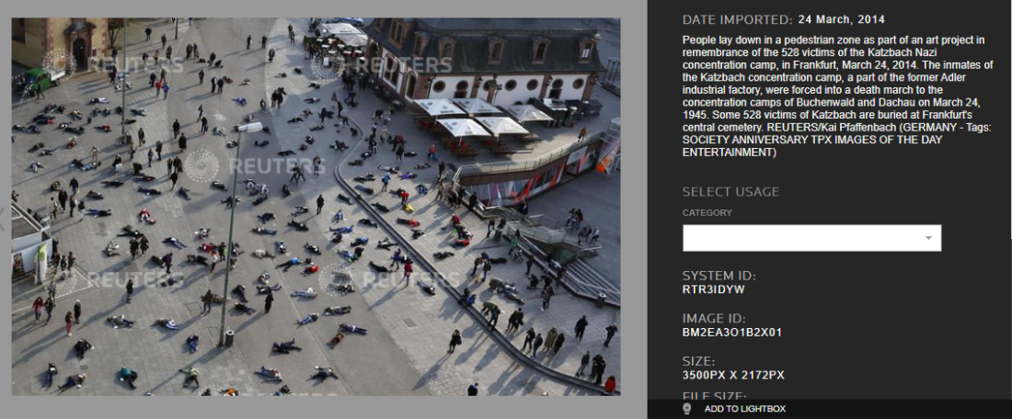
Task: Select the SELECT USAGE heading
Action: [x=730, y=192]
